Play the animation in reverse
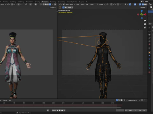Screen dimensions: 153x114 tap(58, 110)
